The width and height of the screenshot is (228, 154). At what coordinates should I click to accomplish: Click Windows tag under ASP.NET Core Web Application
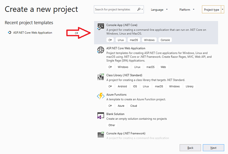[x=123, y=67]
